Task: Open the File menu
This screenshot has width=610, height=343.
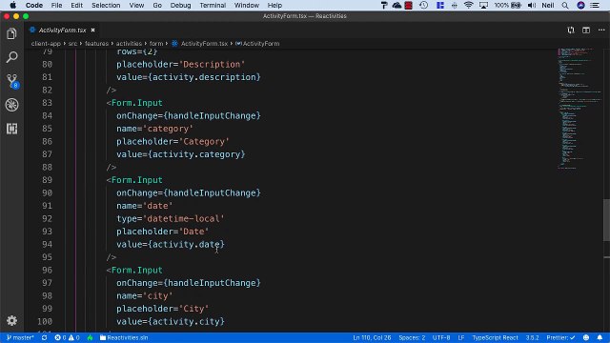Action: 56,5
